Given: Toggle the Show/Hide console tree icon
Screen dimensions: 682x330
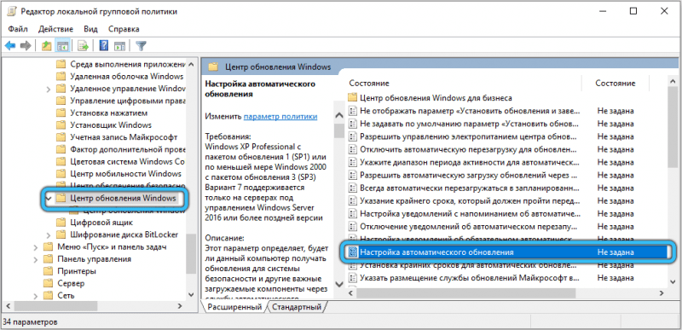Looking at the screenshot, I should [62, 46].
